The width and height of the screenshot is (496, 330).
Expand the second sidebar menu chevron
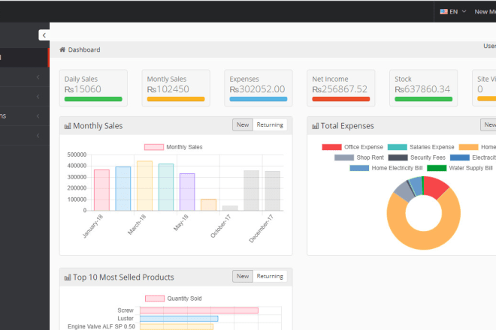tap(38, 97)
